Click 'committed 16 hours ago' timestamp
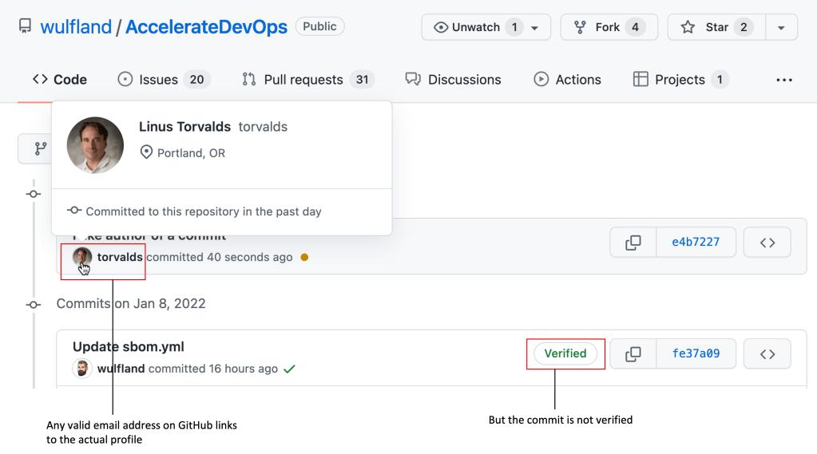The height and width of the screenshot is (454, 817). click(213, 369)
